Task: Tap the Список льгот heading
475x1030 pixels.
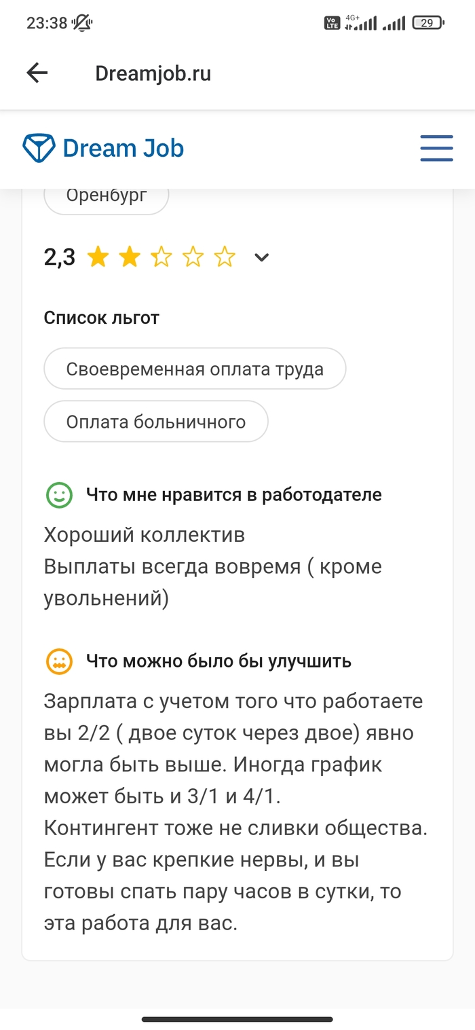Action: pos(102,317)
